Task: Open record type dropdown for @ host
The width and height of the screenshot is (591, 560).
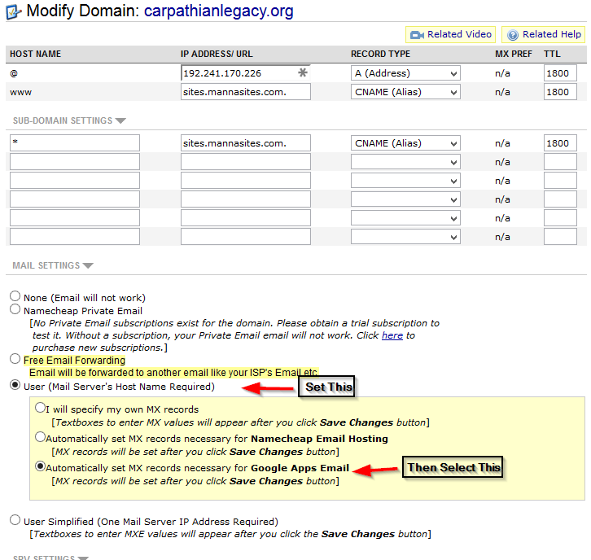Action: coord(405,73)
